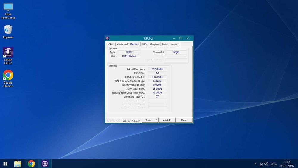The image size is (298, 168).
Task: Click the Close button in CPU-Z
Action: (184, 120)
